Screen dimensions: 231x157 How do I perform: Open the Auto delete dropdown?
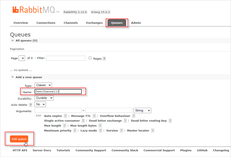click(x=40, y=104)
